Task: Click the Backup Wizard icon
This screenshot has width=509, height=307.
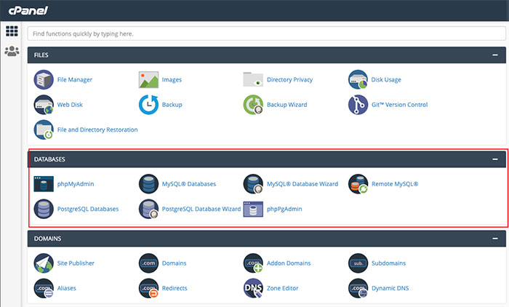Action: (253, 105)
